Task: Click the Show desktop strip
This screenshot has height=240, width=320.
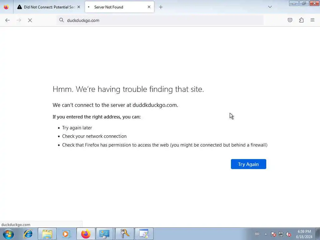Action: coord(318,234)
